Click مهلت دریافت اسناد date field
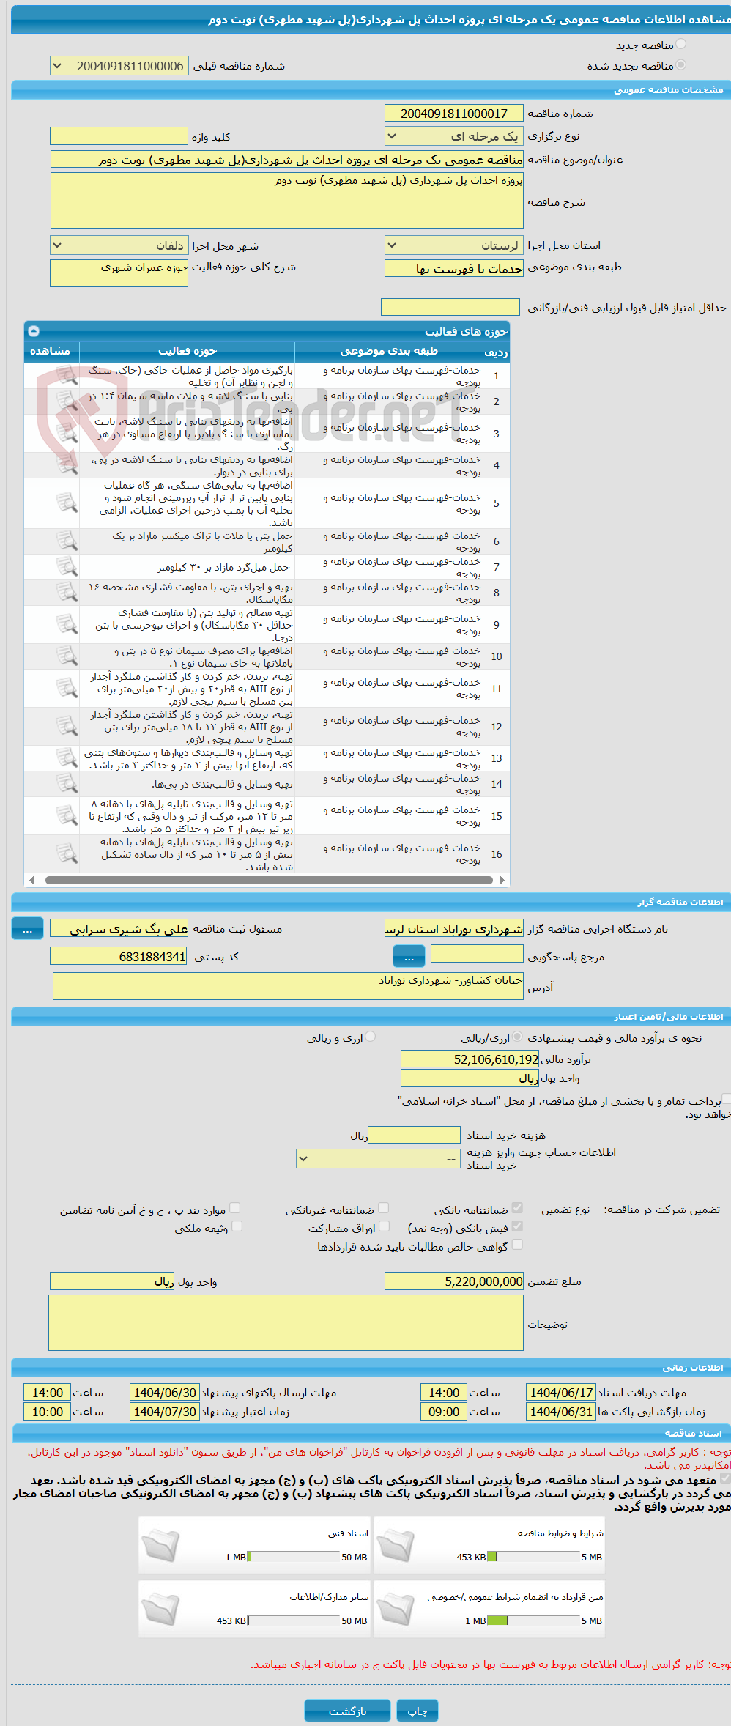Viewport: 731px width, 1726px height. tap(560, 1393)
